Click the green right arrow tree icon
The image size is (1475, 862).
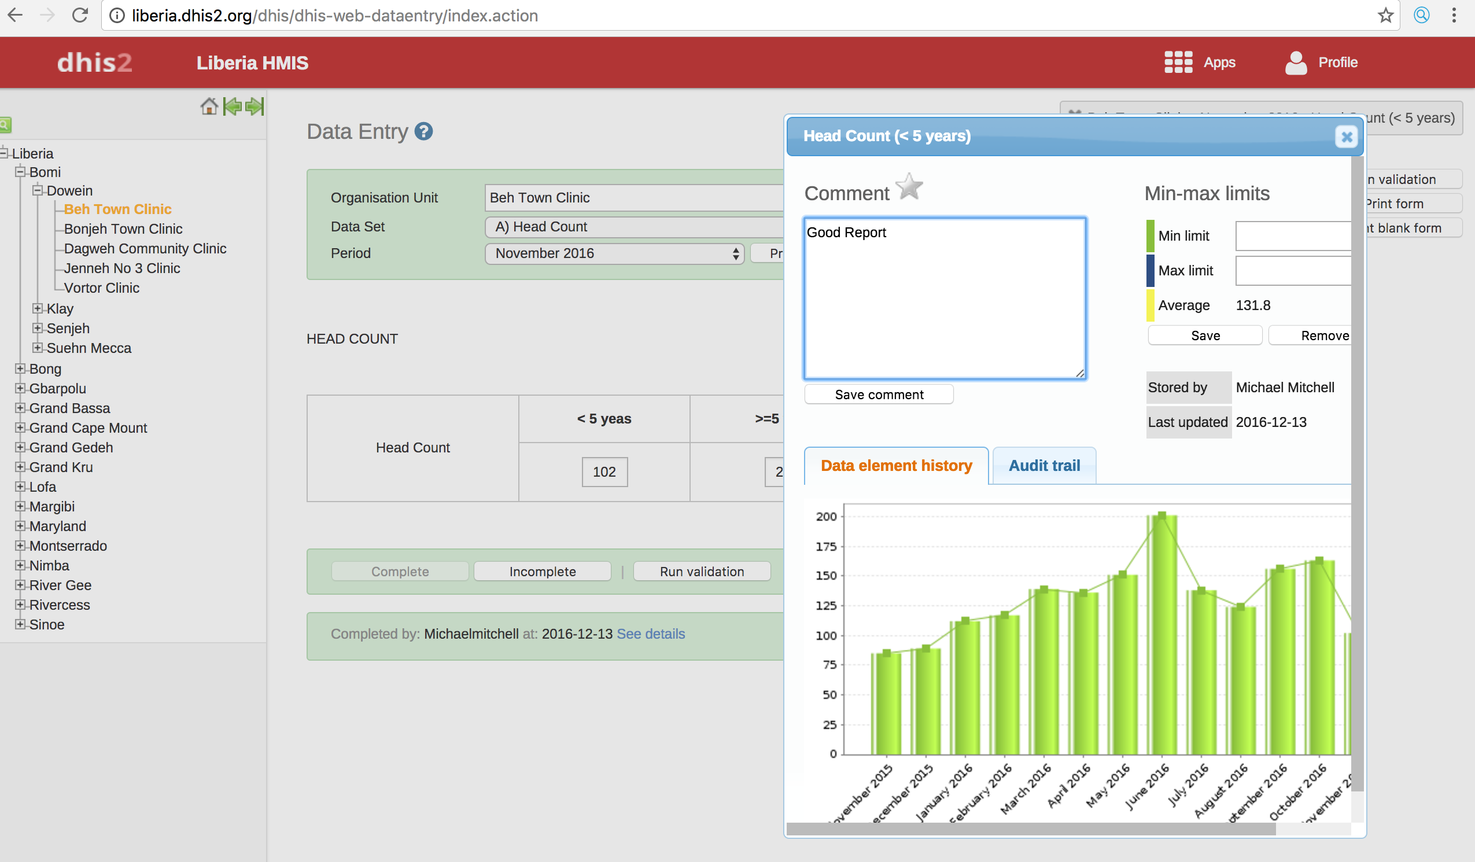255,106
